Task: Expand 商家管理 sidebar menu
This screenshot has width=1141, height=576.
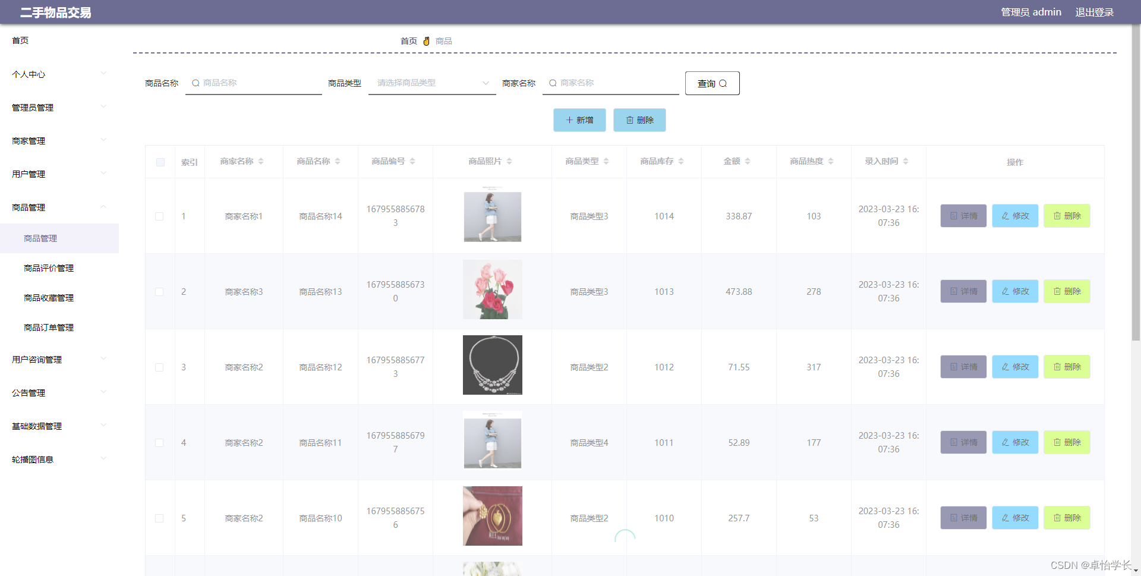Action: 59,141
